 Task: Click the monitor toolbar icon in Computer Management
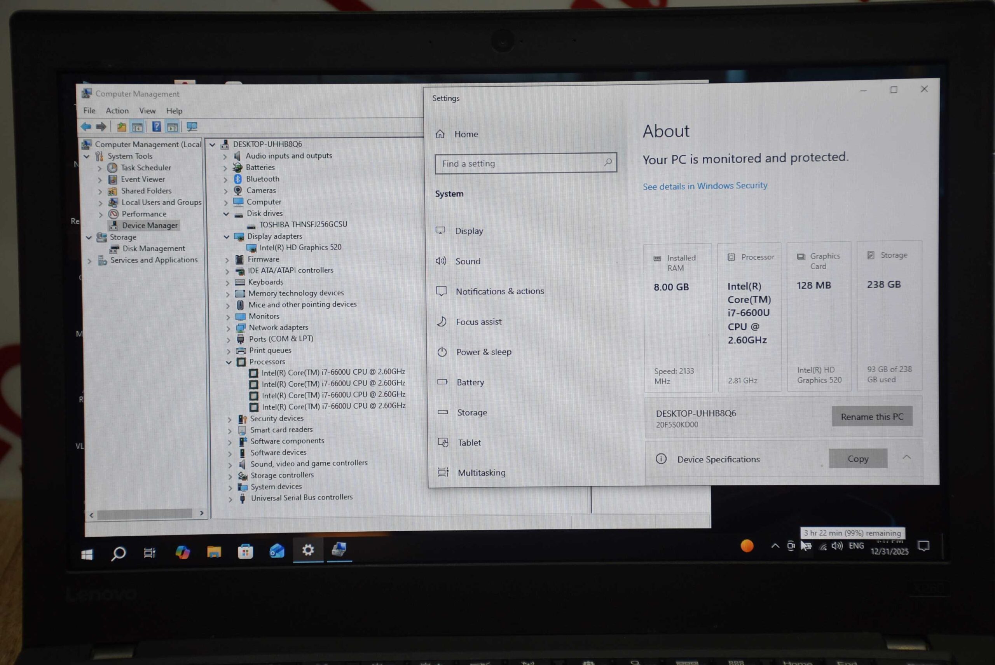pyautogui.click(x=192, y=126)
